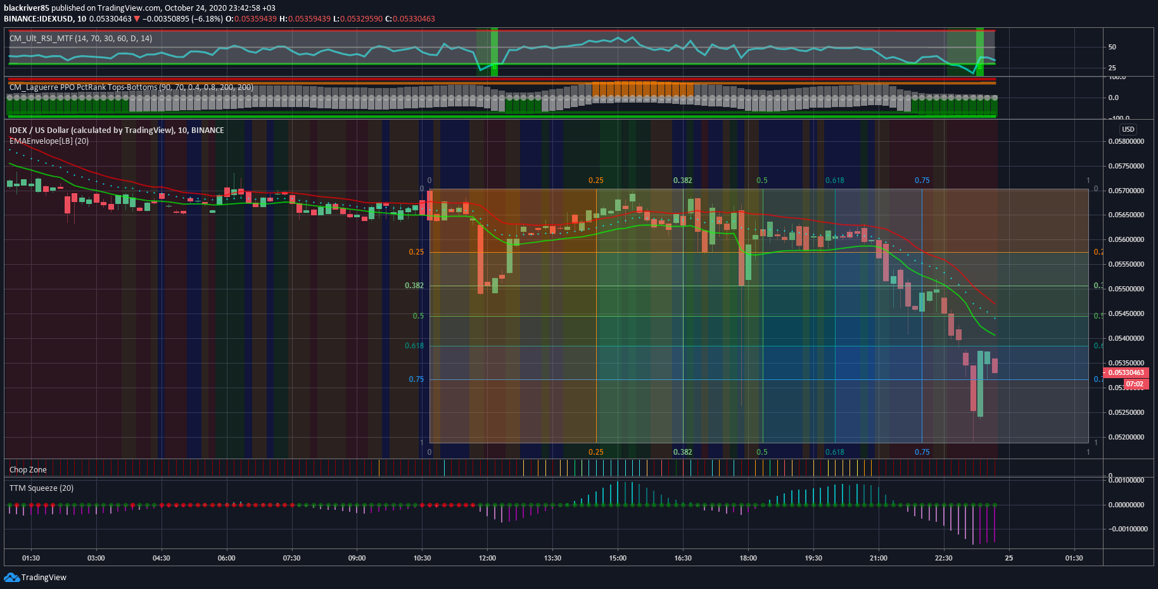This screenshot has width=1158, height=589.
Task: Click the EMAEnvelope[LB] (20) indicator label
Action: (49, 141)
